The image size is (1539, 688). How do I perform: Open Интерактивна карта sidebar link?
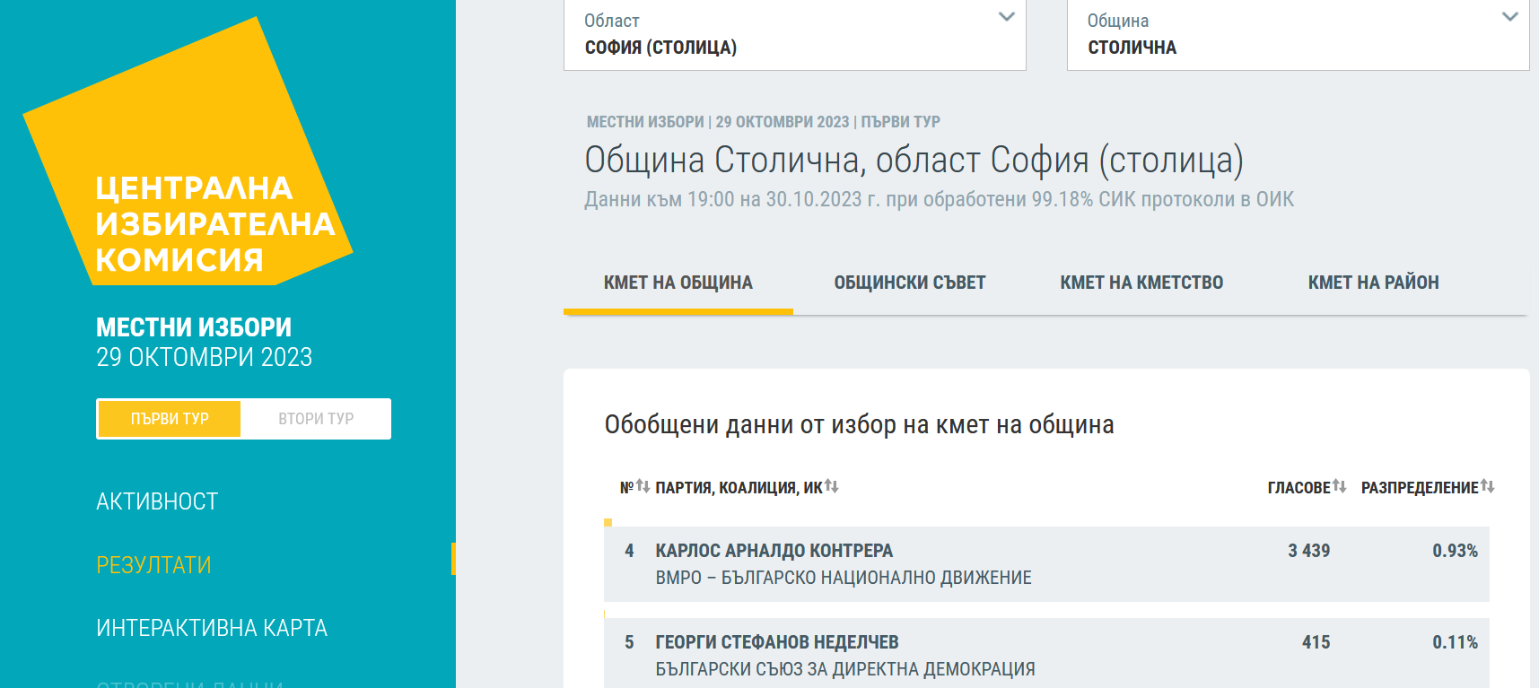(212, 628)
